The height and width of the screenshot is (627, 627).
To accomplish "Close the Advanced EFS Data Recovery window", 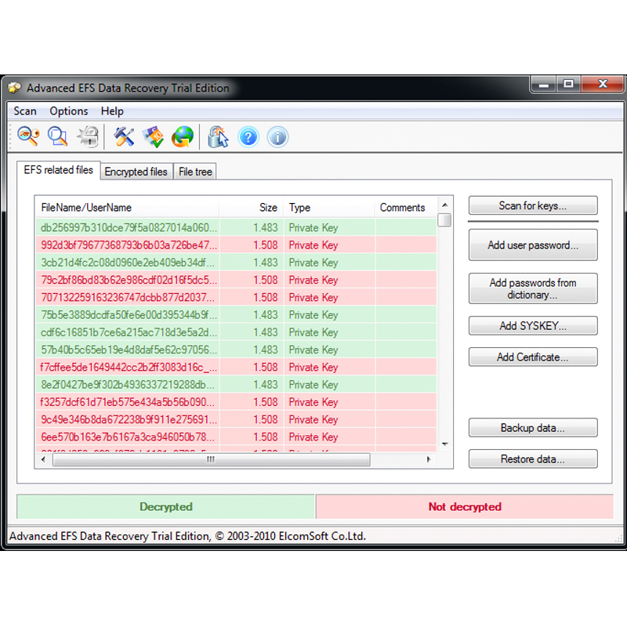I will point(602,84).
